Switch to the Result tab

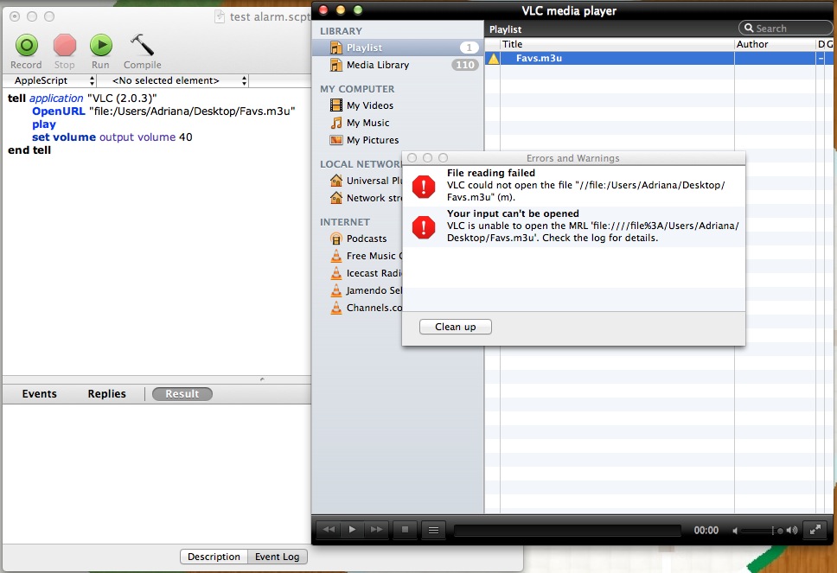(182, 394)
